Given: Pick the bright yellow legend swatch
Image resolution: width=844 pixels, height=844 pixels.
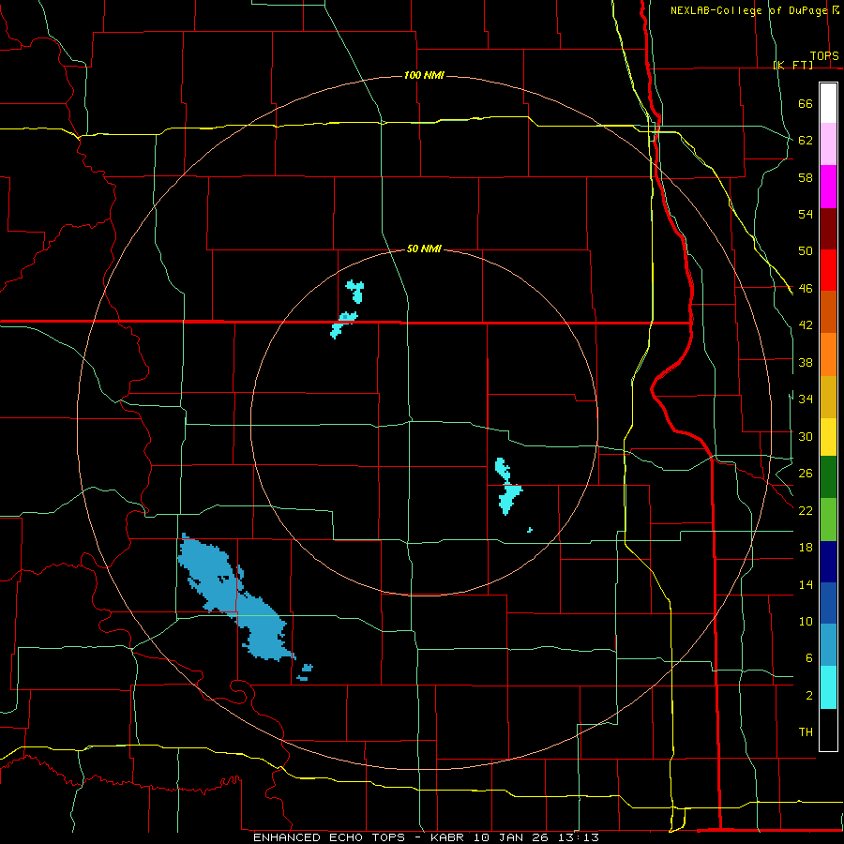Looking at the screenshot, I should pos(828,437).
